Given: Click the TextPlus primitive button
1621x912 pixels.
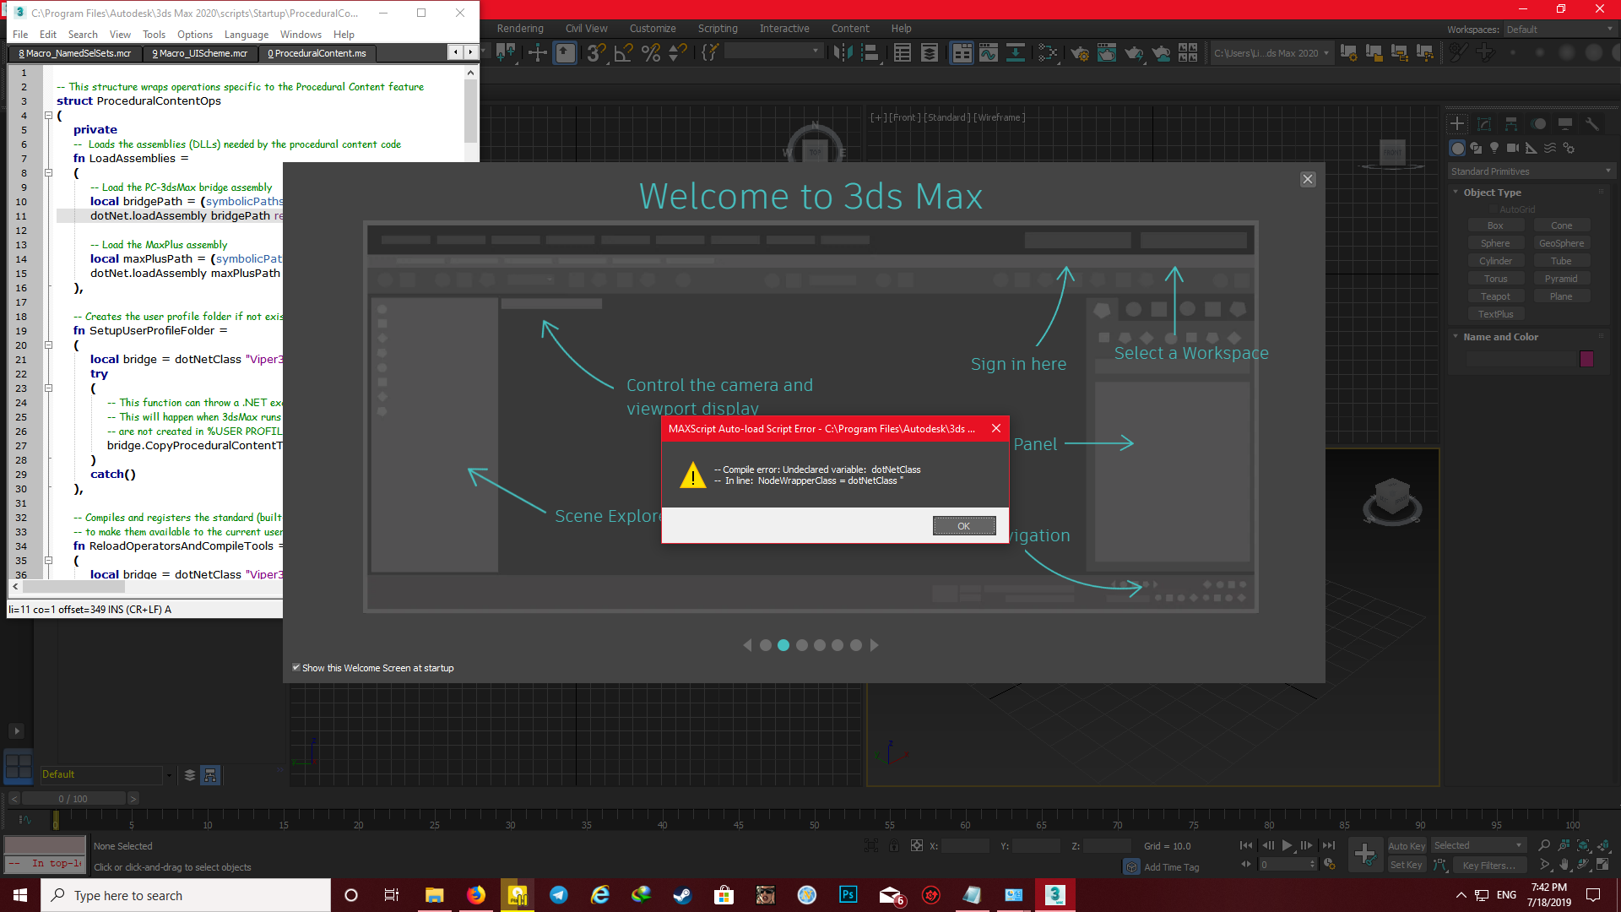Looking at the screenshot, I should 1495,314.
